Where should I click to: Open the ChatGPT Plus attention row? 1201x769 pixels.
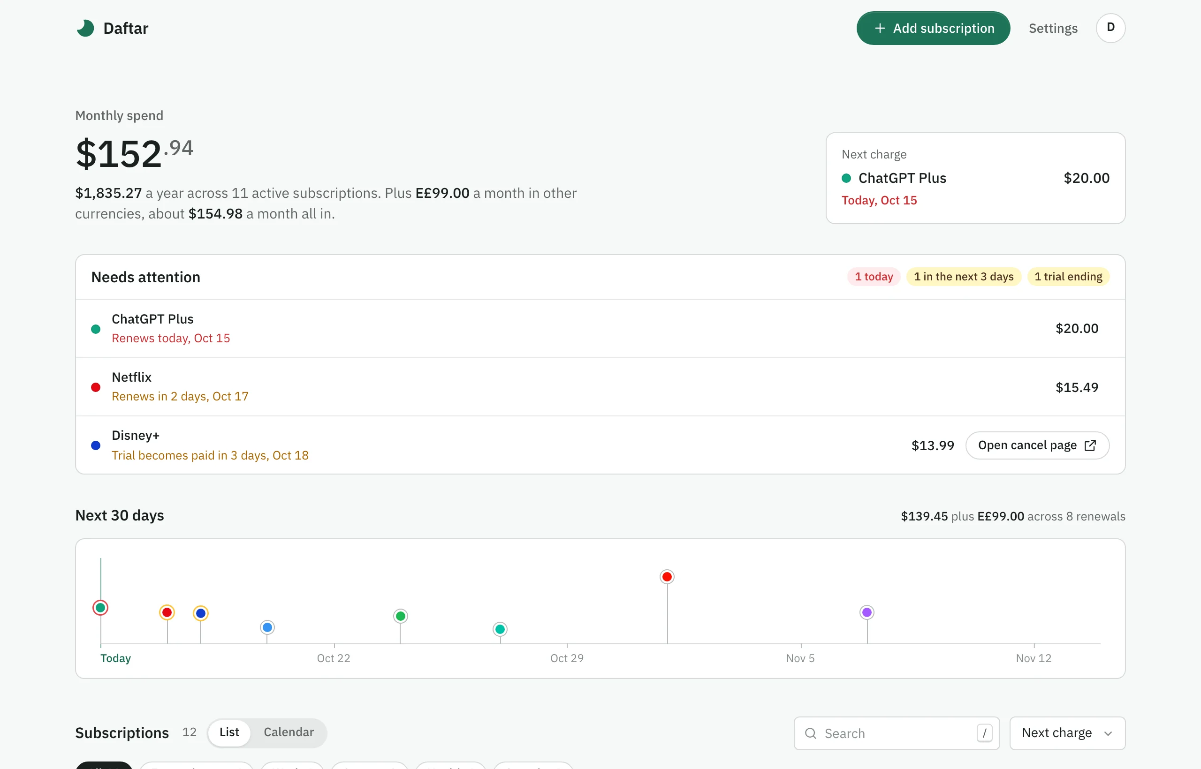[x=600, y=329]
